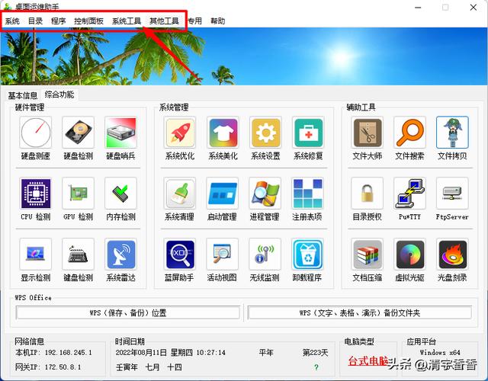
Task: Launch the 键盘检测 keyboard test
Action: [78, 255]
